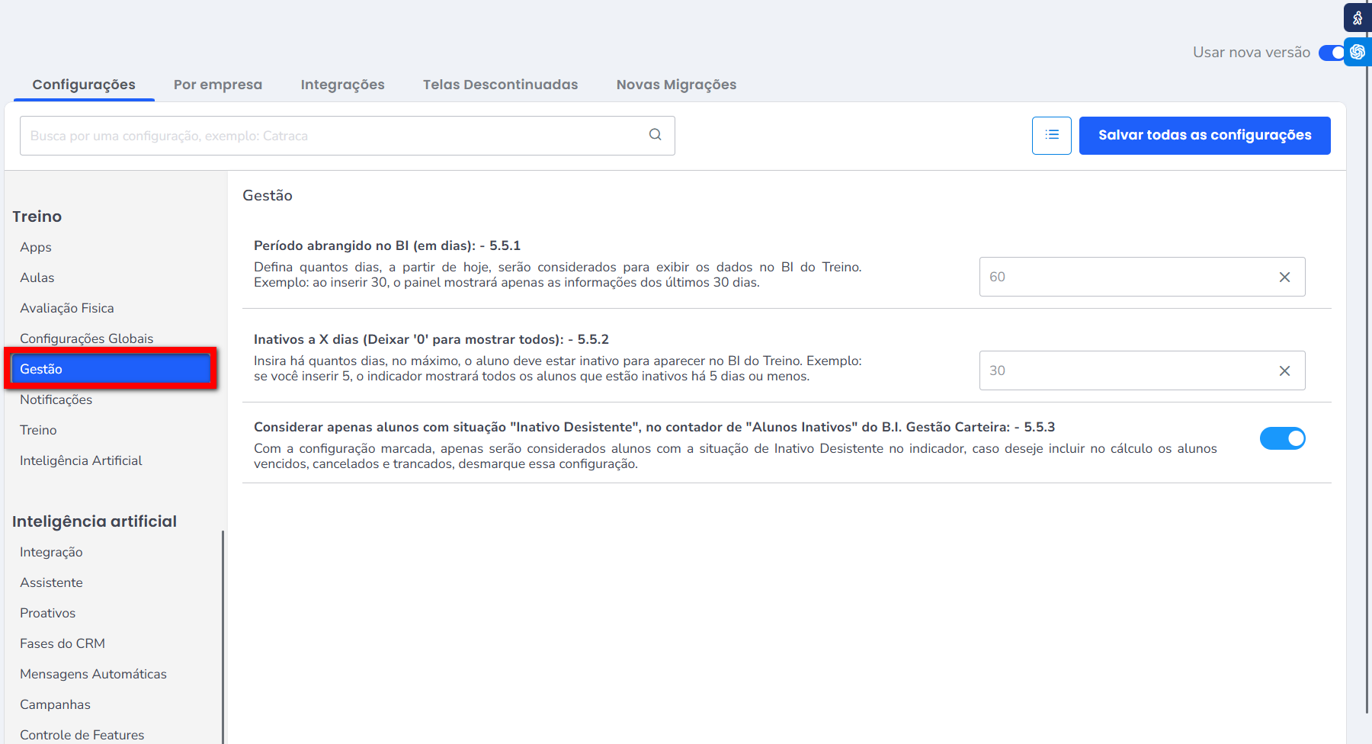Screen dimensions: 1372x744
Task: Click the Período abrangido no BI field
Action: (1128, 277)
